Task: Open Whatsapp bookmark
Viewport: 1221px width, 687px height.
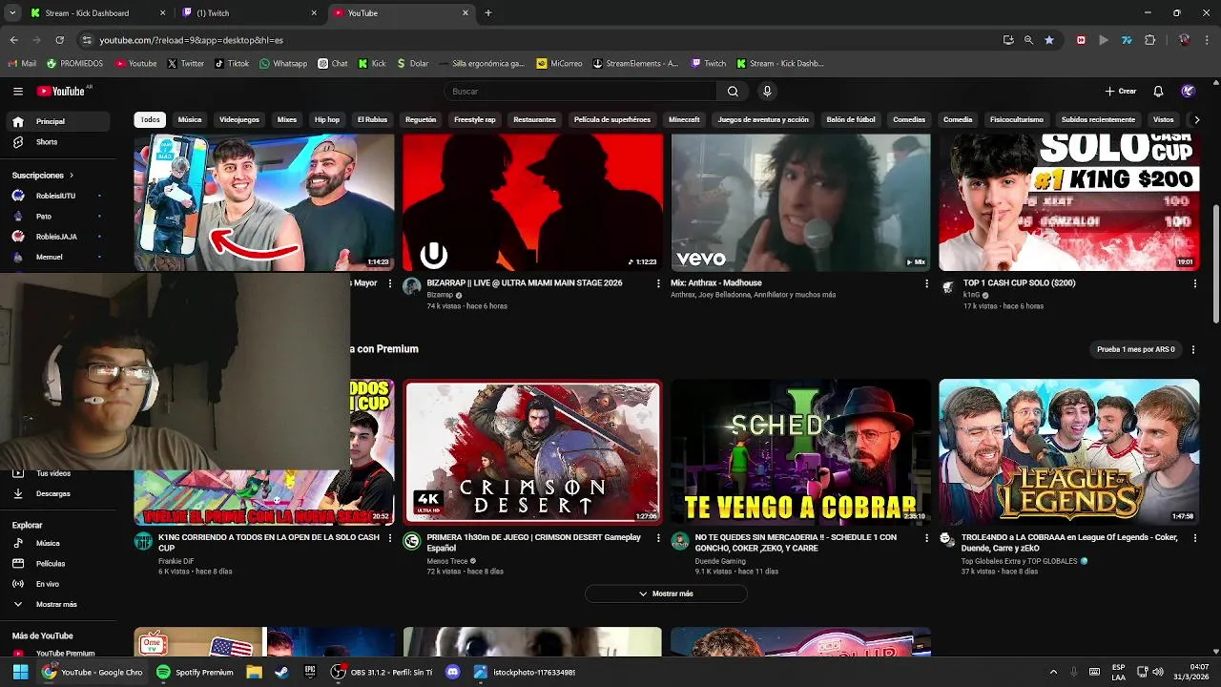Action: coord(282,64)
